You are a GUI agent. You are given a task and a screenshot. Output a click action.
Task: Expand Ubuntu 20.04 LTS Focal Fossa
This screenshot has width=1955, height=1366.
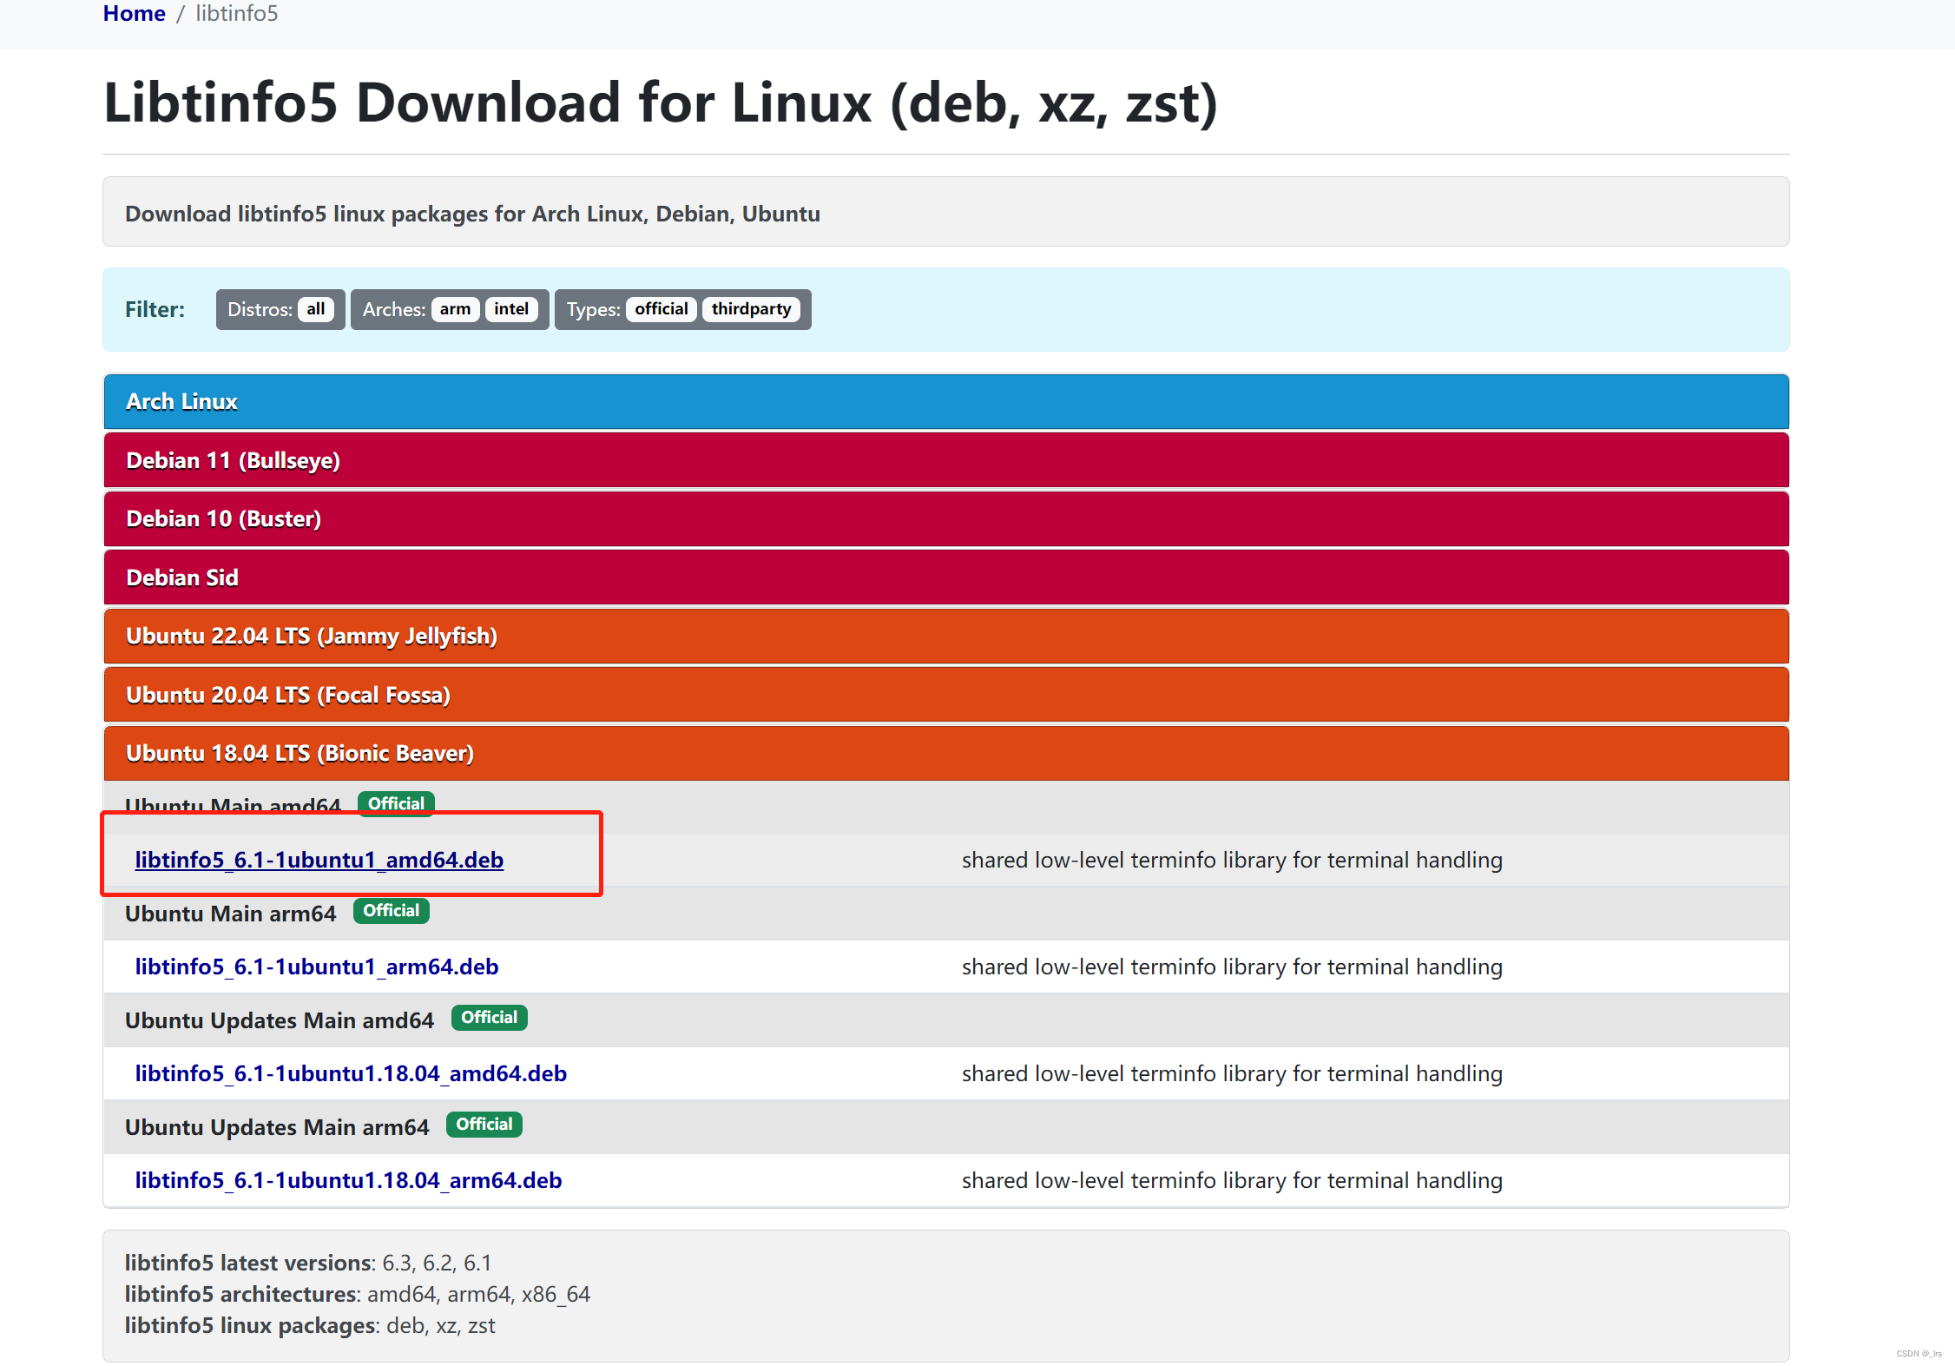287,695
